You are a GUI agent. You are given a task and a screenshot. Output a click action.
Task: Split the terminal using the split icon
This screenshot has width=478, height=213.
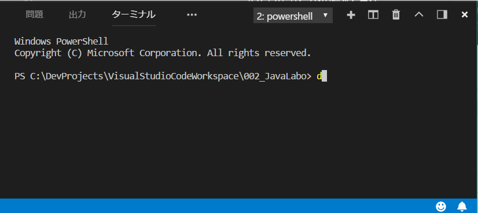[x=373, y=14]
